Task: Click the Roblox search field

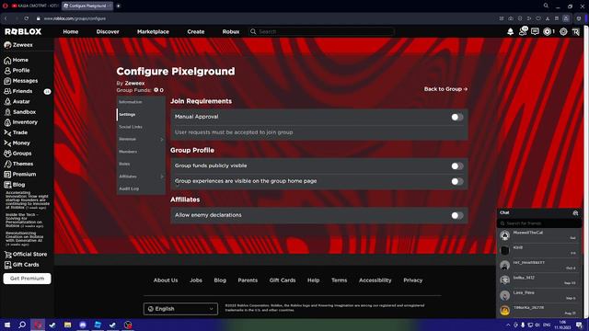Action: 322,32
